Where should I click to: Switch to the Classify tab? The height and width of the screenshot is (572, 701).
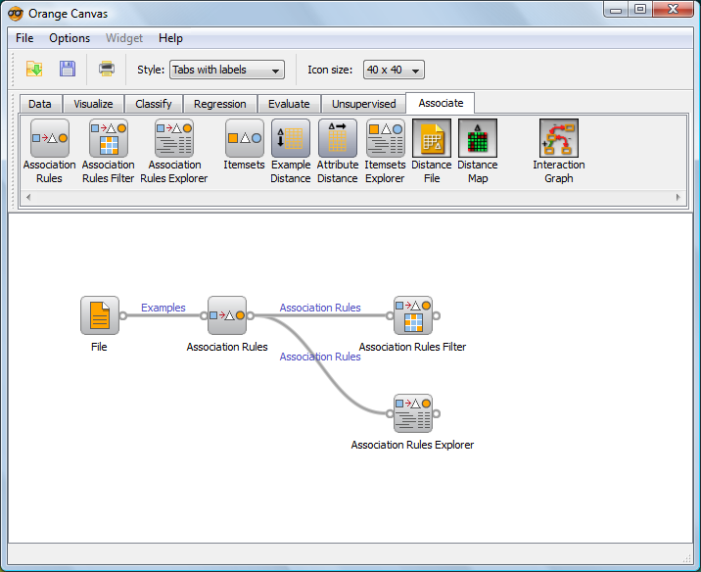click(x=154, y=104)
